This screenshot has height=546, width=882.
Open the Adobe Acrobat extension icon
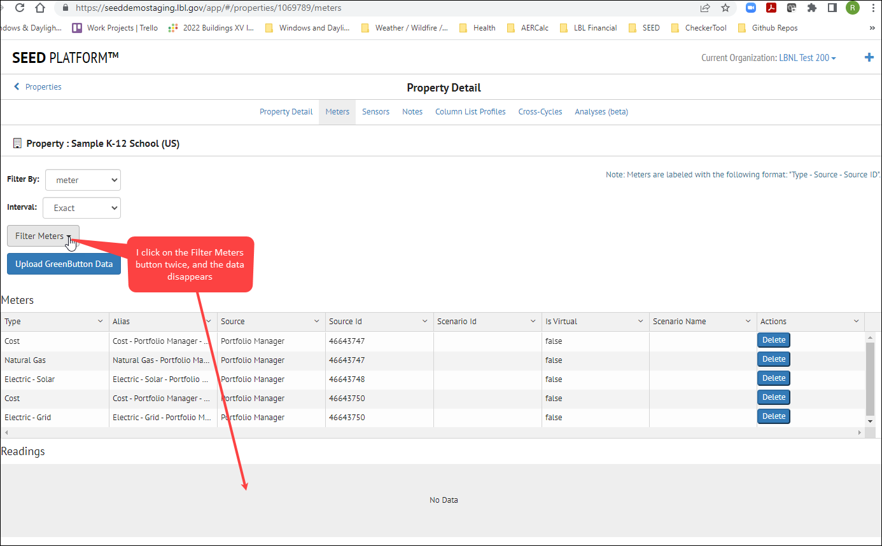[x=771, y=8]
